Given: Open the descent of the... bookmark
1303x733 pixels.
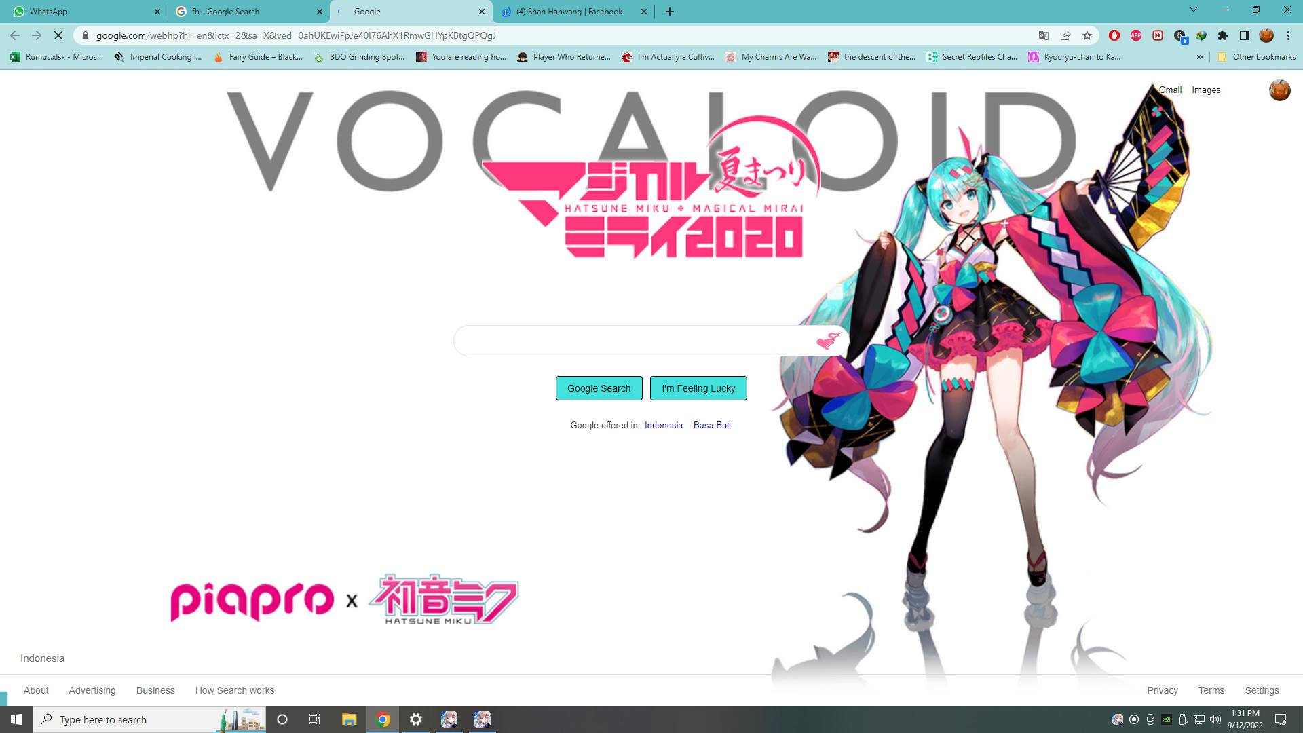Looking at the screenshot, I should click(872, 57).
